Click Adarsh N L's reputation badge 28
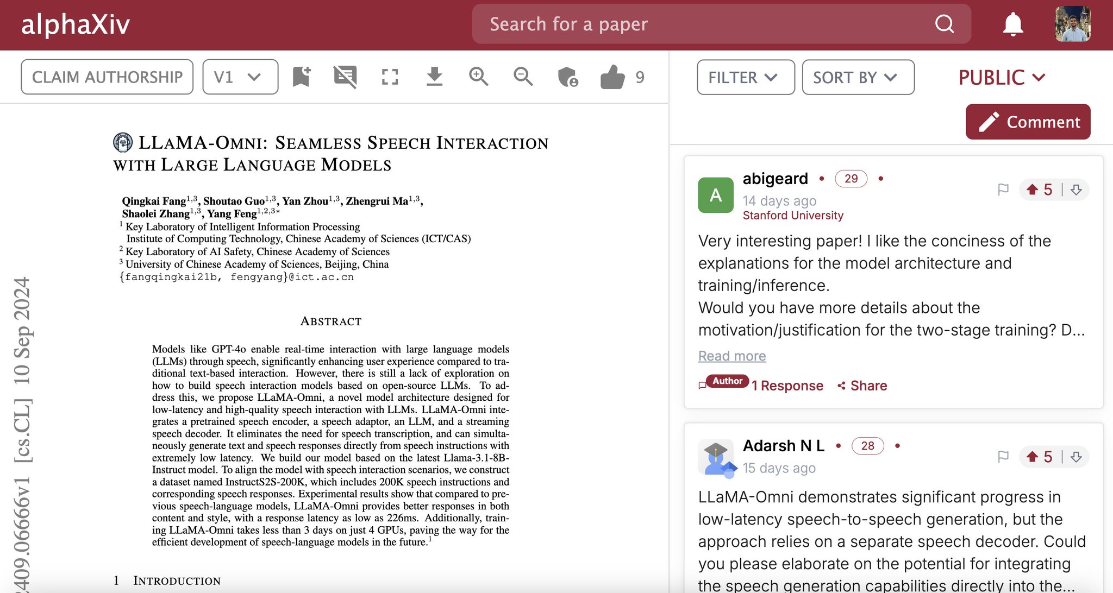The width and height of the screenshot is (1113, 593). 868,446
